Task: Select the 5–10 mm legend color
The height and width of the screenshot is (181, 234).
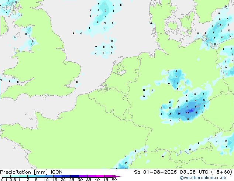Action: click(40, 176)
